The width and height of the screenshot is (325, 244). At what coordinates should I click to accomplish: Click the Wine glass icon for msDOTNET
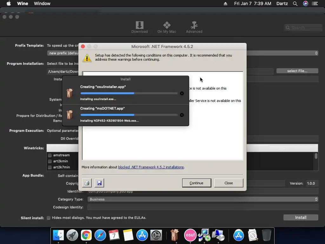(x=70, y=114)
